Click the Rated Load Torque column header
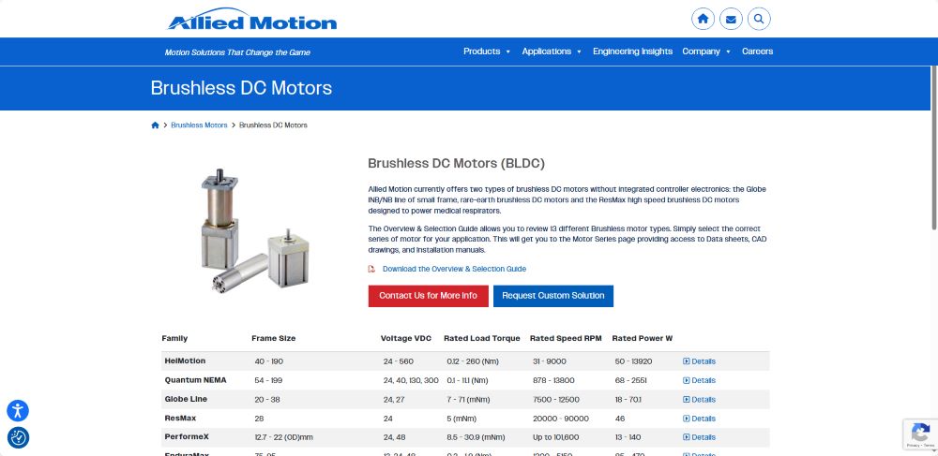Screen dimensions: 938x456 click(x=482, y=338)
